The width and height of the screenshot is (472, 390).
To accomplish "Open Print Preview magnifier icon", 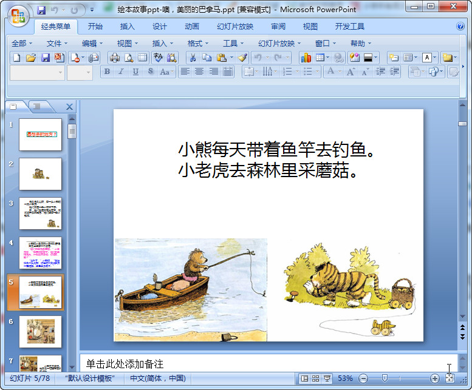I will [x=129, y=58].
